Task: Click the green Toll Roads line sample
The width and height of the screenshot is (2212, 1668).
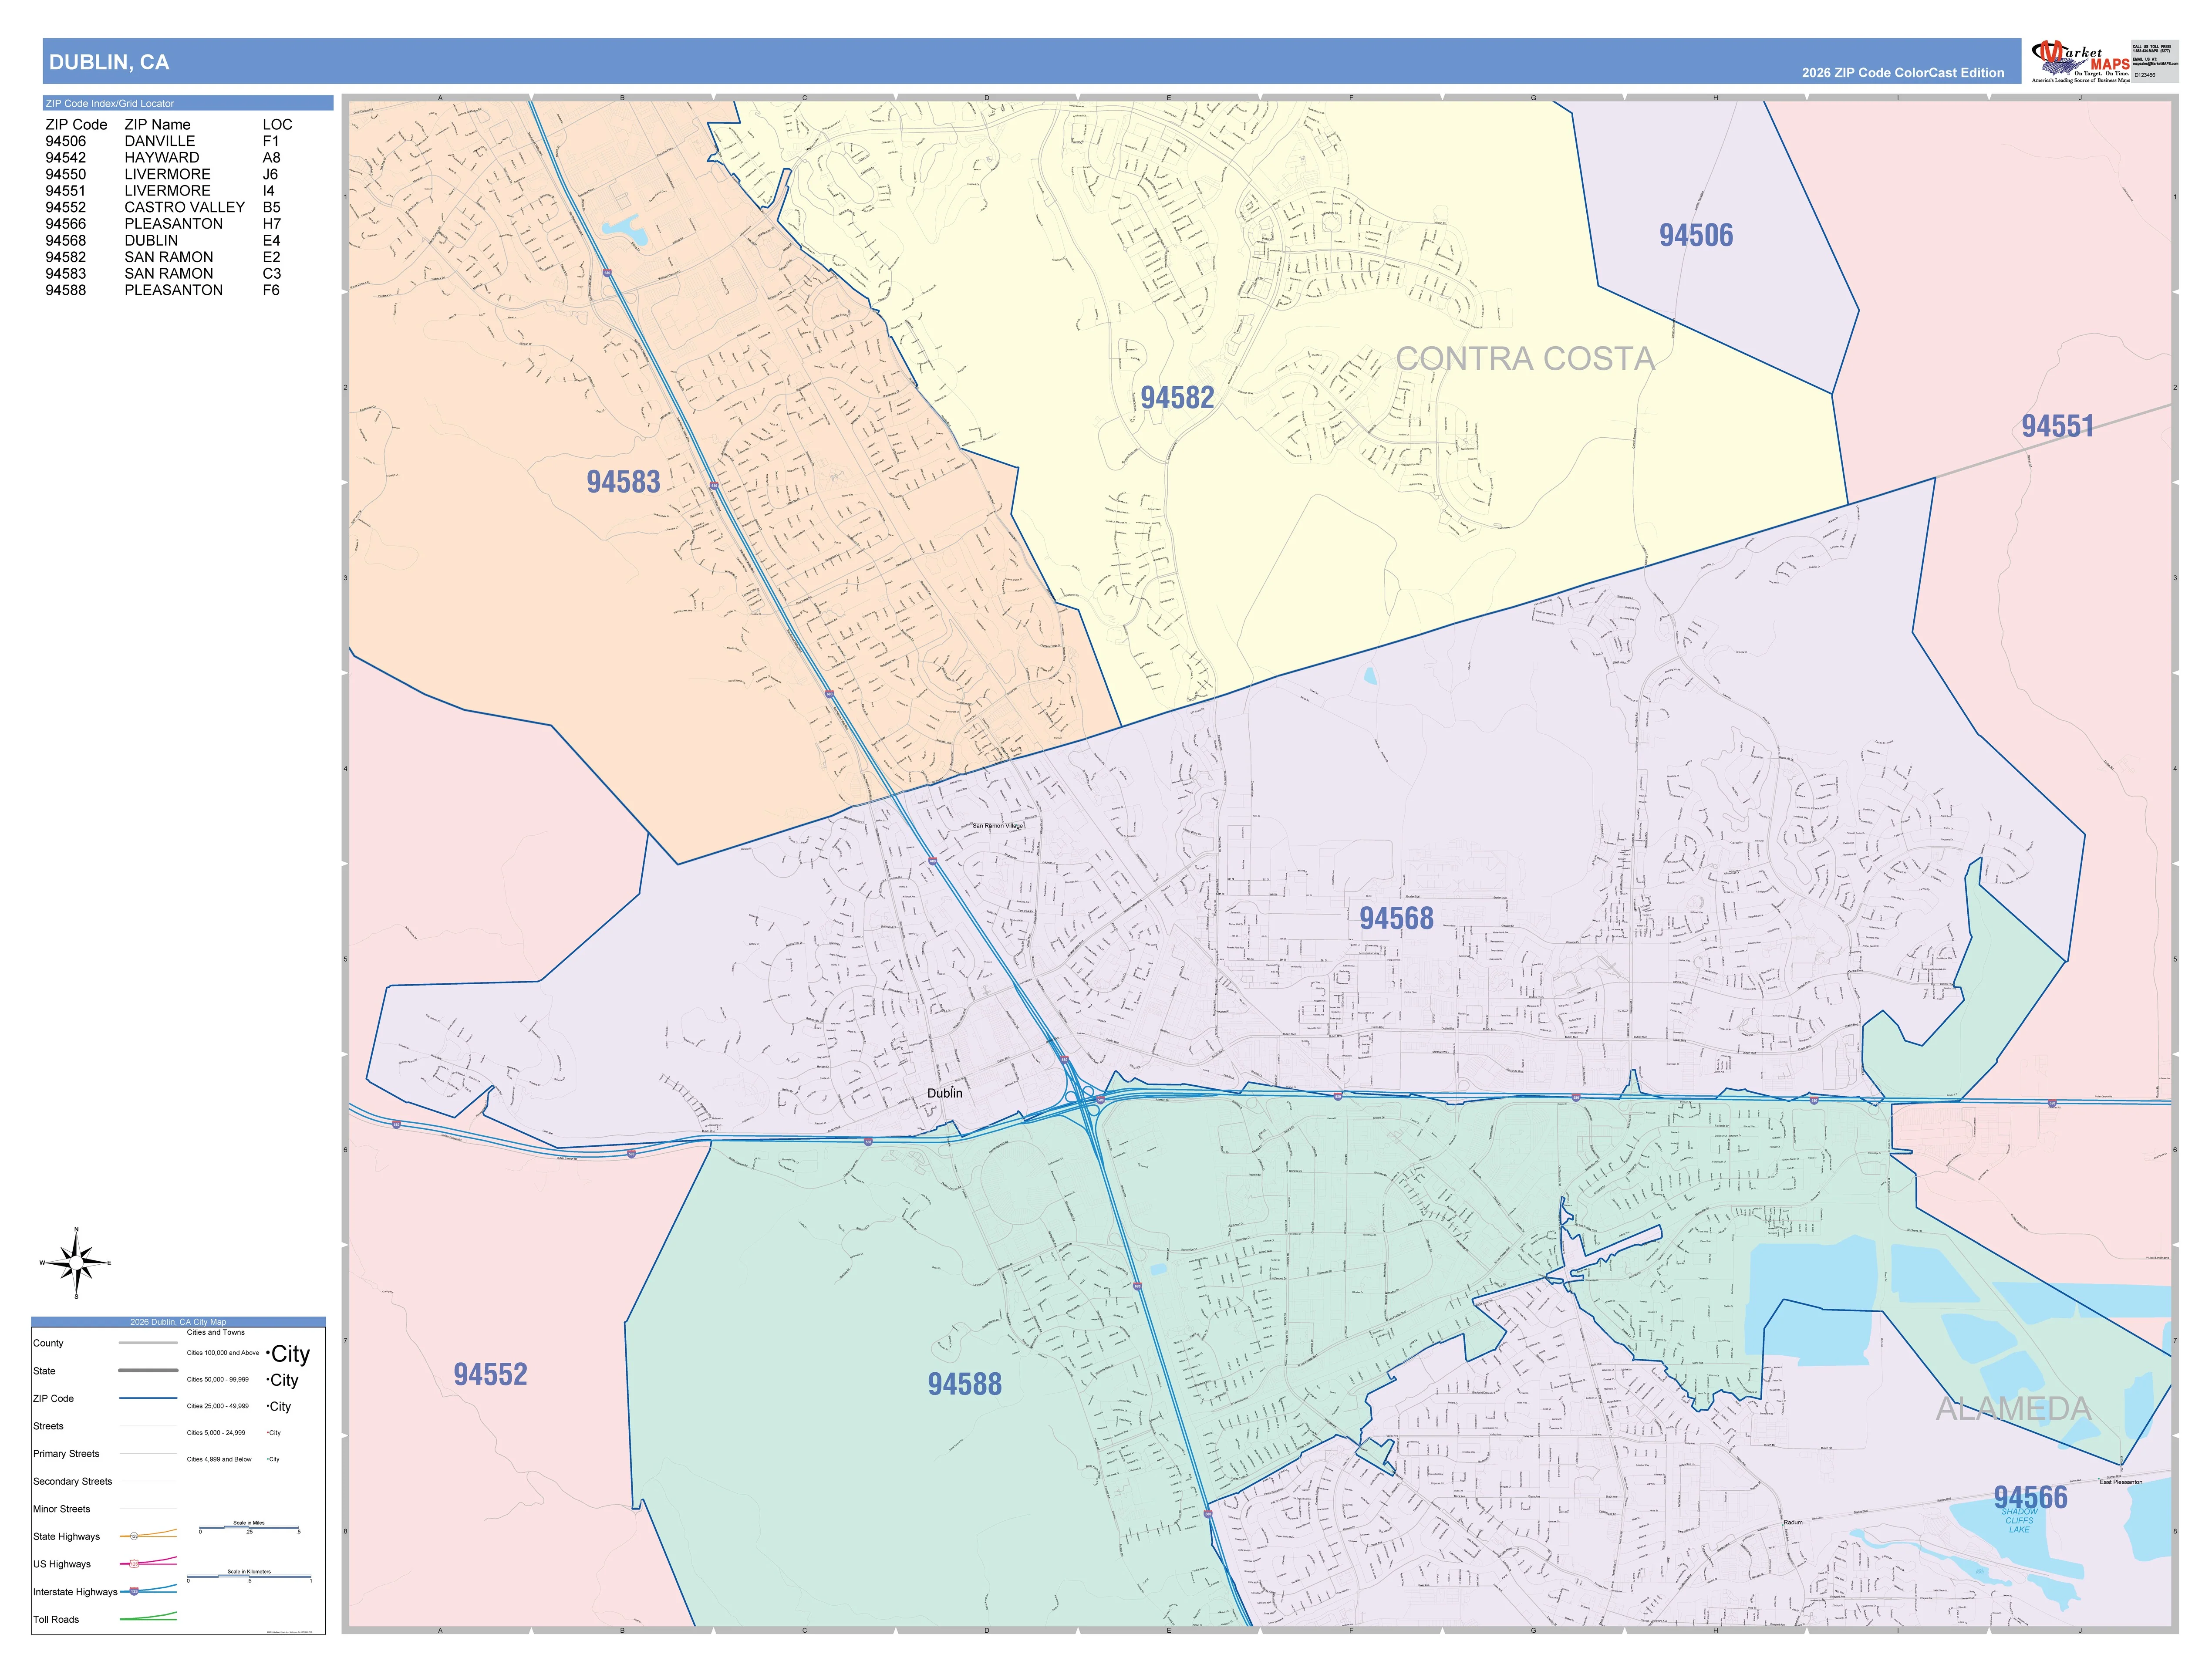Action: (148, 1616)
